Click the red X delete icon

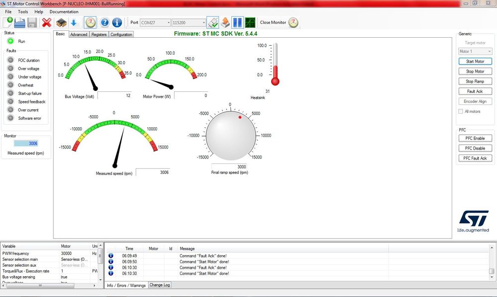(47, 22)
